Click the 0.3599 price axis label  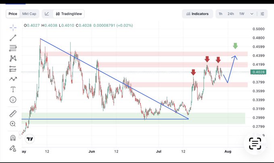(259, 91)
